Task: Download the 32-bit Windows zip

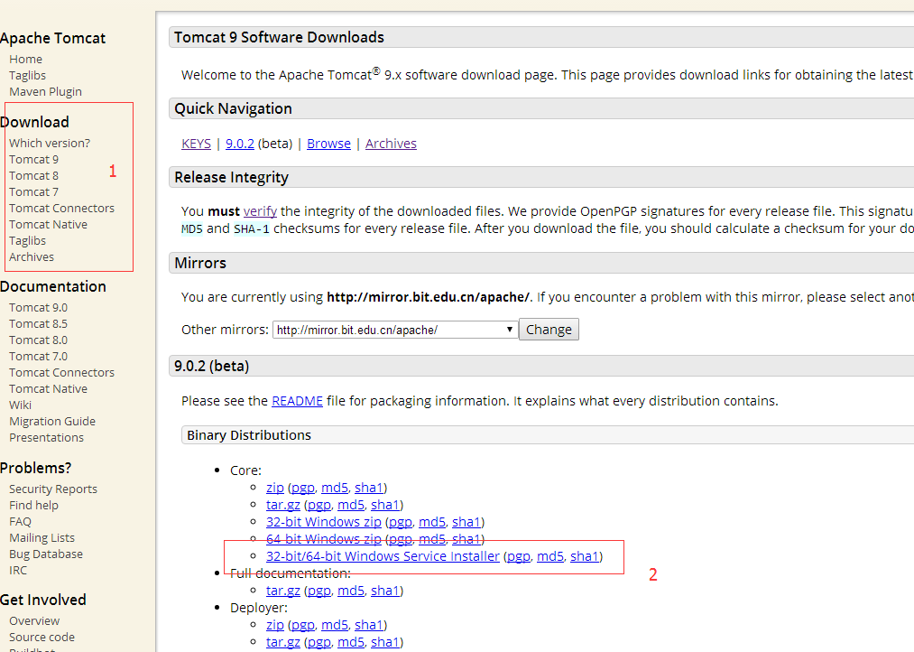Action: (324, 522)
